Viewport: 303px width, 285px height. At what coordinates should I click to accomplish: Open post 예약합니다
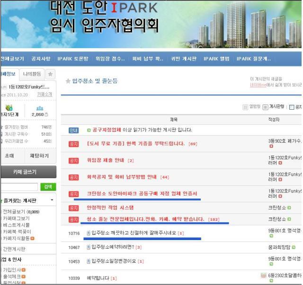98,278
